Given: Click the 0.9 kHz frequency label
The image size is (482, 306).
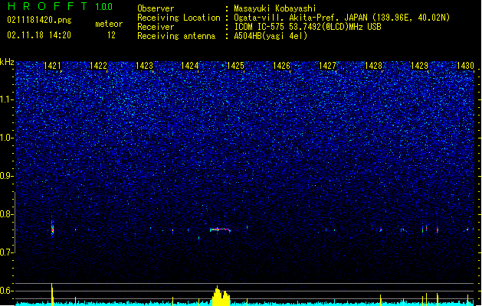Looking at the screenshot, I should (6, 176).
